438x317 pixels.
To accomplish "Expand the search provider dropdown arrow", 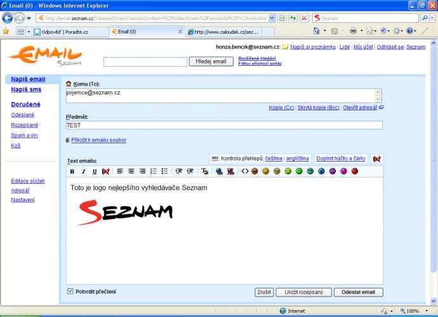I will (432, 18).
